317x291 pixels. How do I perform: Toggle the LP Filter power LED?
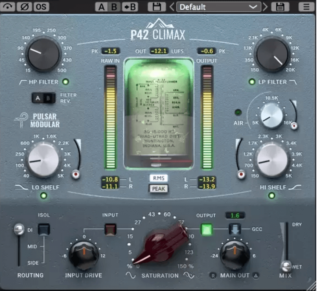(252, 82)
